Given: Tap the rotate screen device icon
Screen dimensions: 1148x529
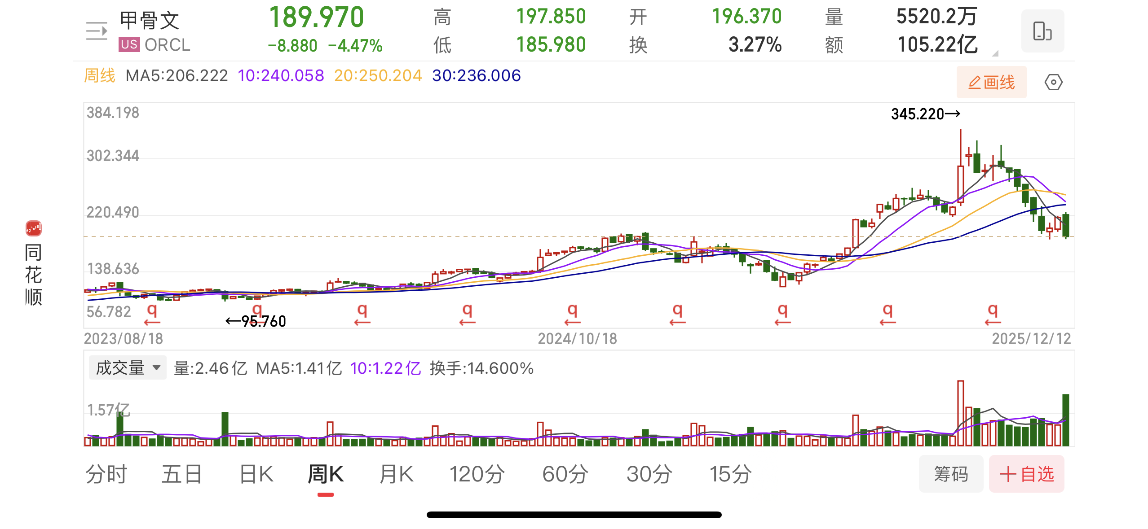Looking at the screenshot, I should click(x=1042, y=31).
